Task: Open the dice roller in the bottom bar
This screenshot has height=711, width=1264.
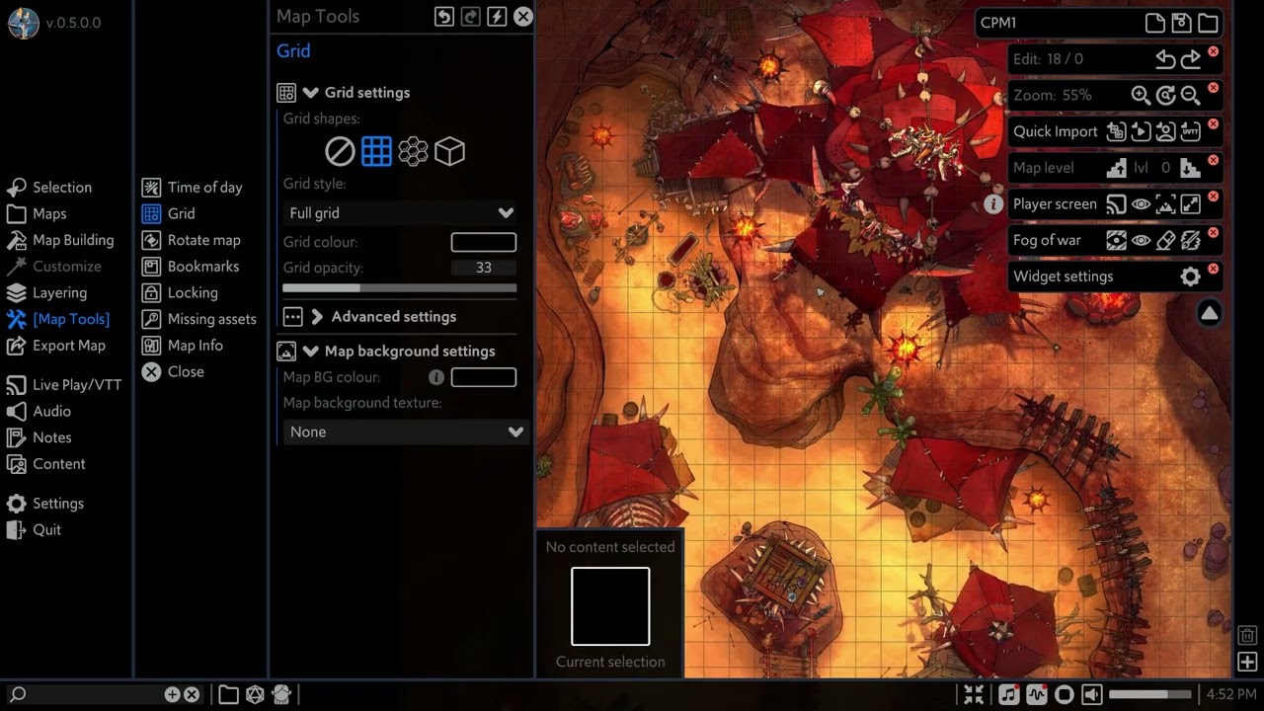Action: click(255, 695)
